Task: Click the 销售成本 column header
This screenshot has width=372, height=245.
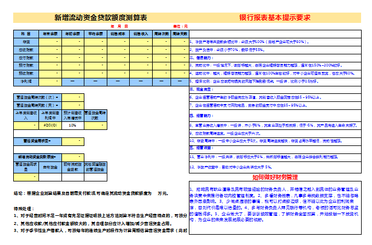Action: pos(118,34)
